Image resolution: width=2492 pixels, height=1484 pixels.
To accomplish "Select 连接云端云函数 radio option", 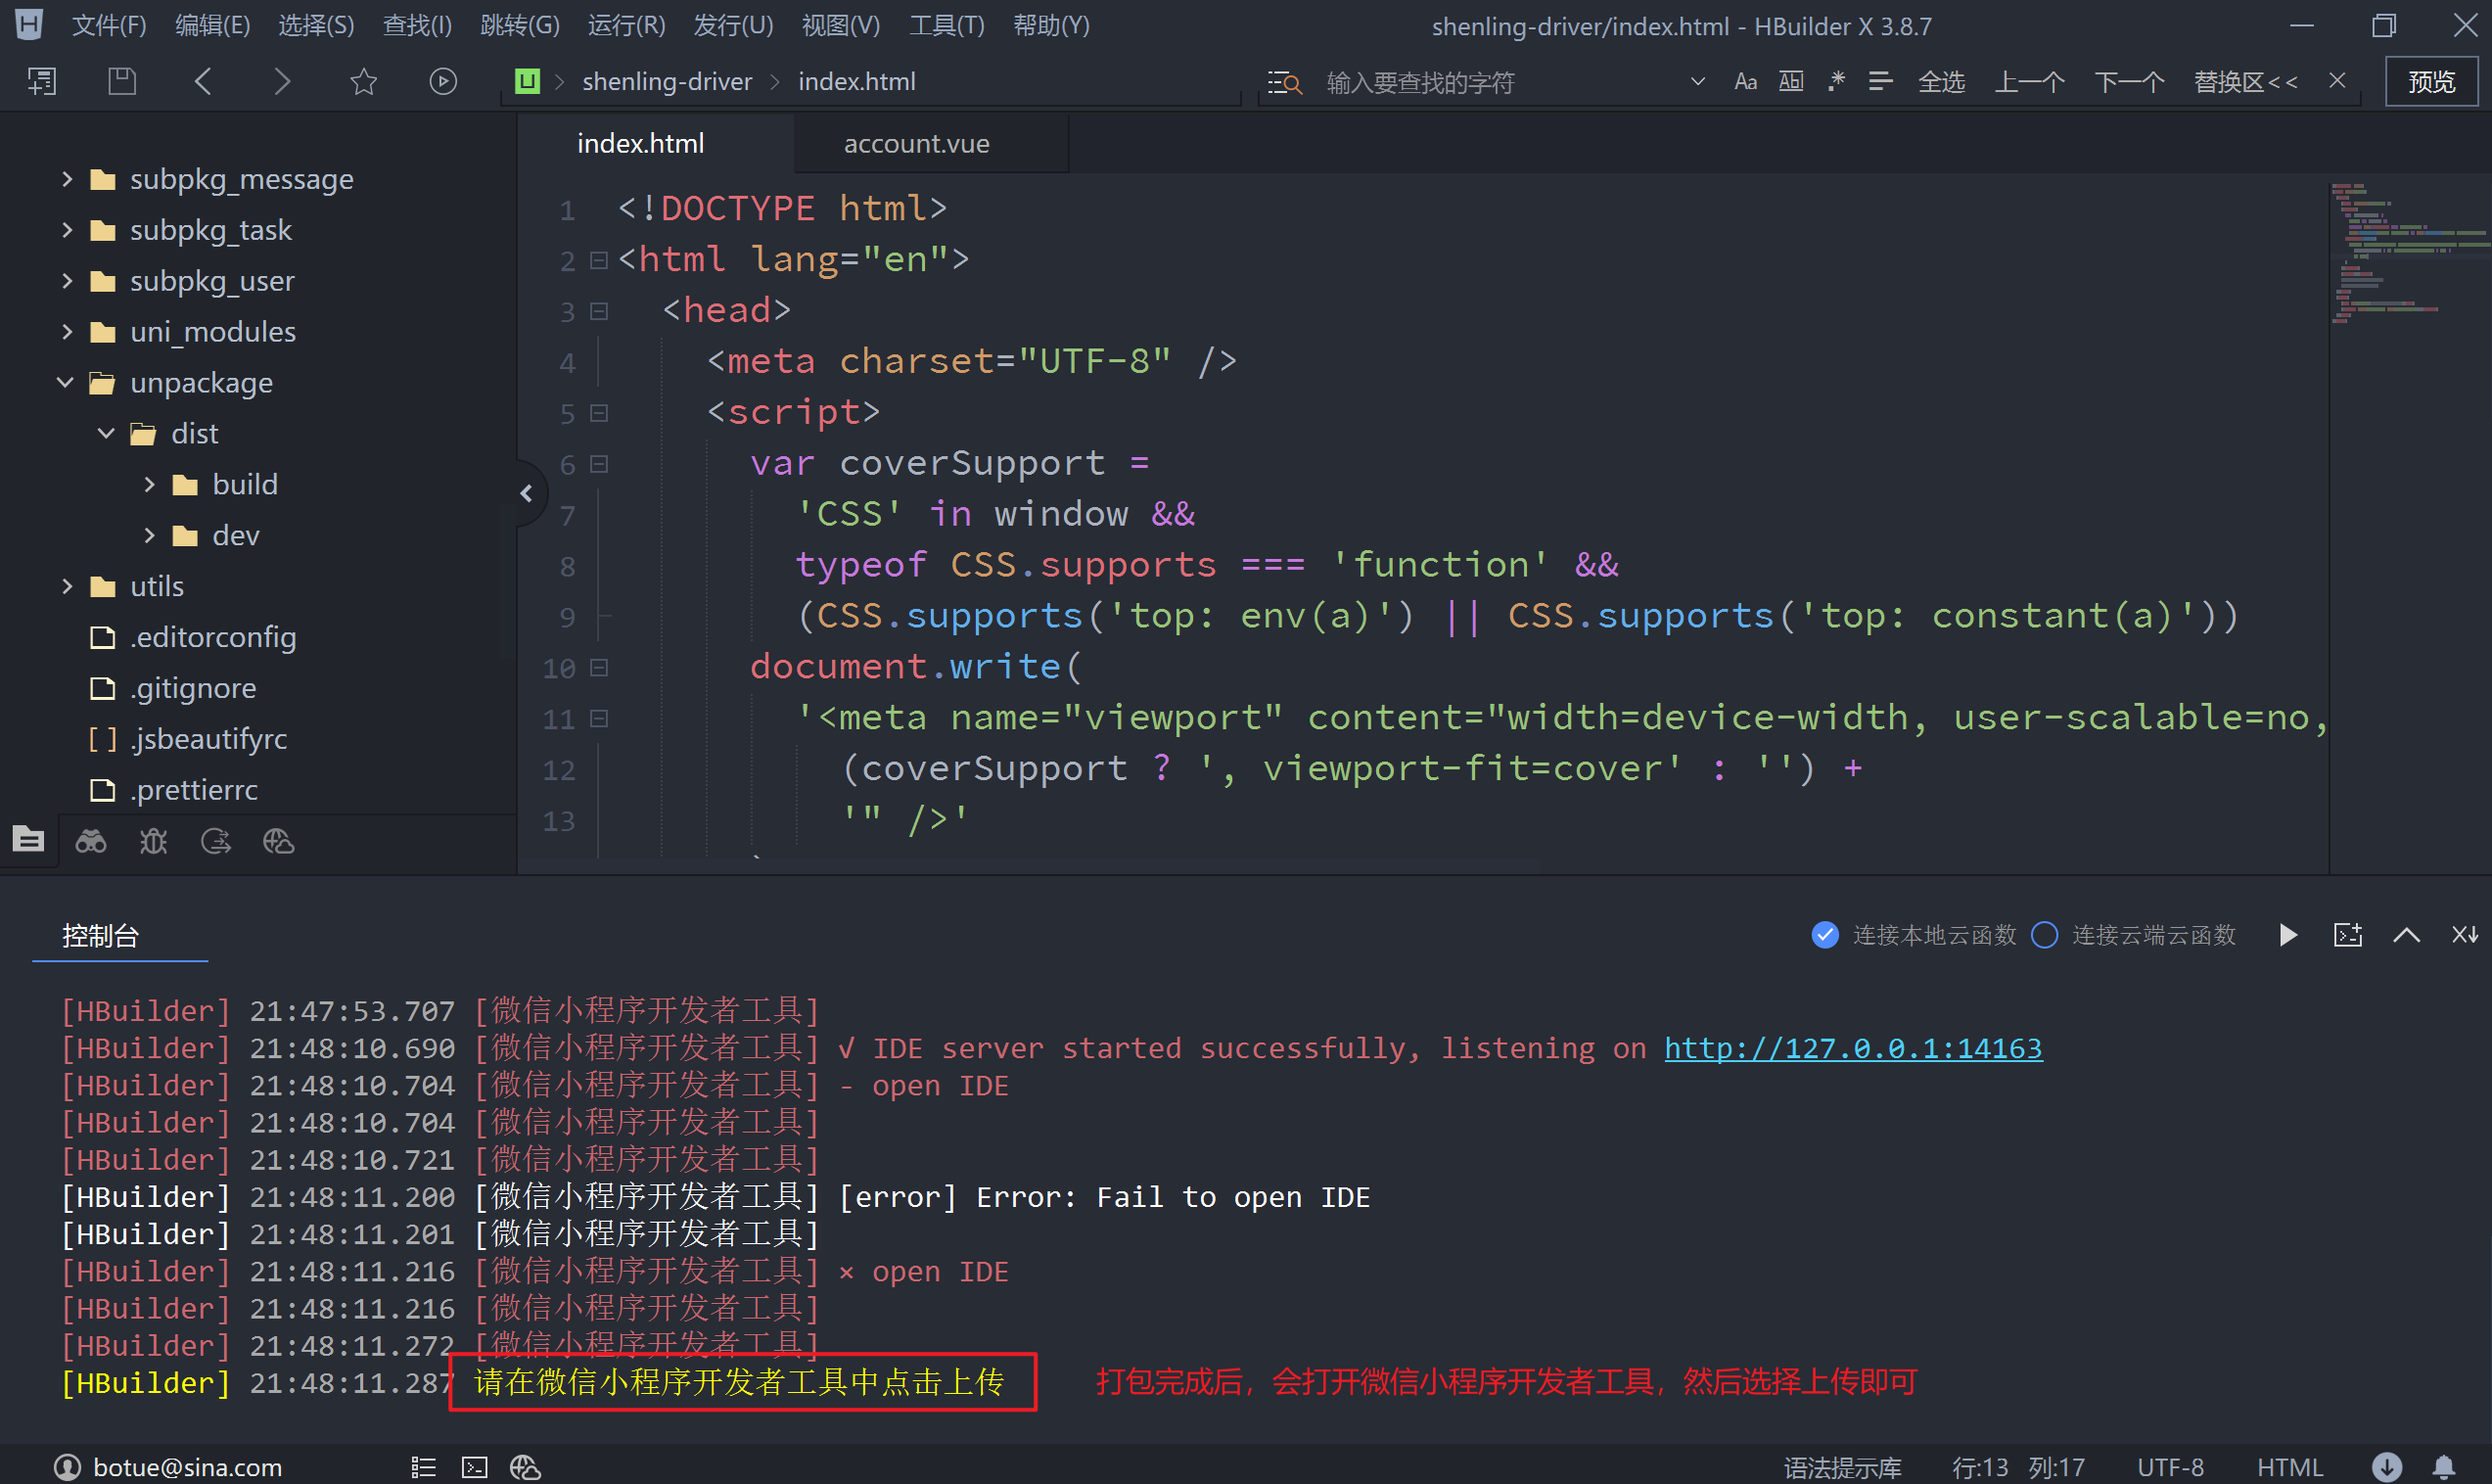I will pos(2044,935).
